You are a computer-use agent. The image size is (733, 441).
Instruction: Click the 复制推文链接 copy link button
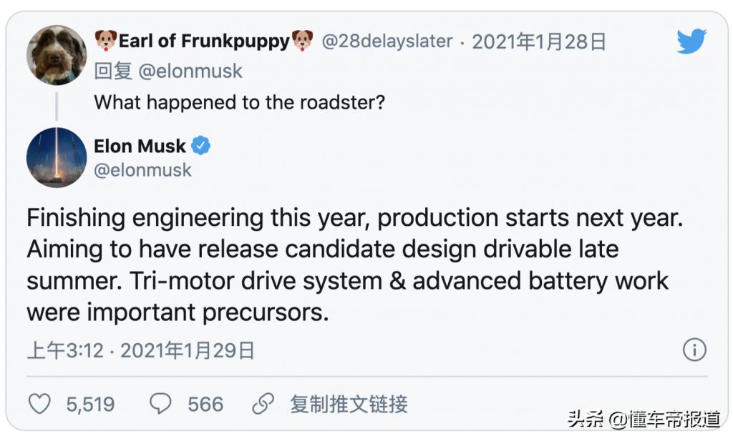349,404
